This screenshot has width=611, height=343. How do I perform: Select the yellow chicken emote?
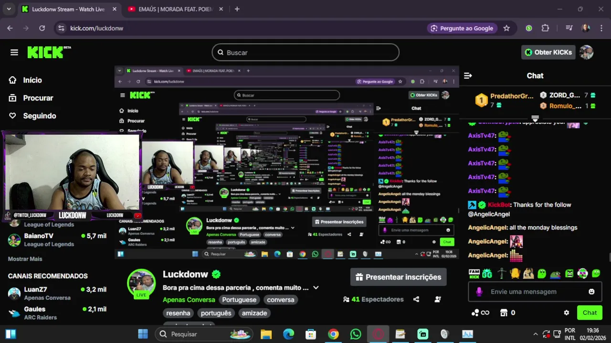pyautogui.click(x=515, y=273)
